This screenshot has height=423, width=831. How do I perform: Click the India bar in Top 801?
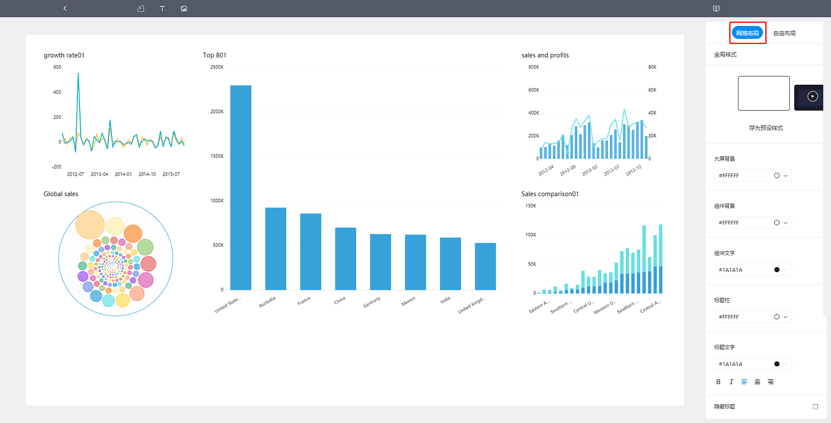450,264
